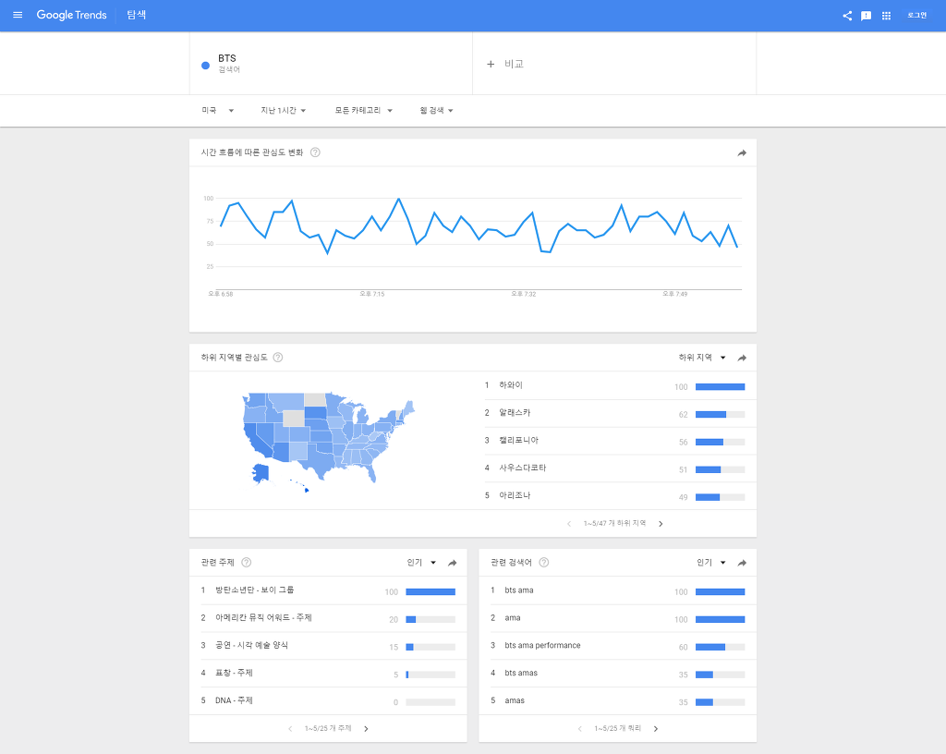Open the 웹 검색 search type dropdown
Viewport: 946px width, 754px height.
436,110
